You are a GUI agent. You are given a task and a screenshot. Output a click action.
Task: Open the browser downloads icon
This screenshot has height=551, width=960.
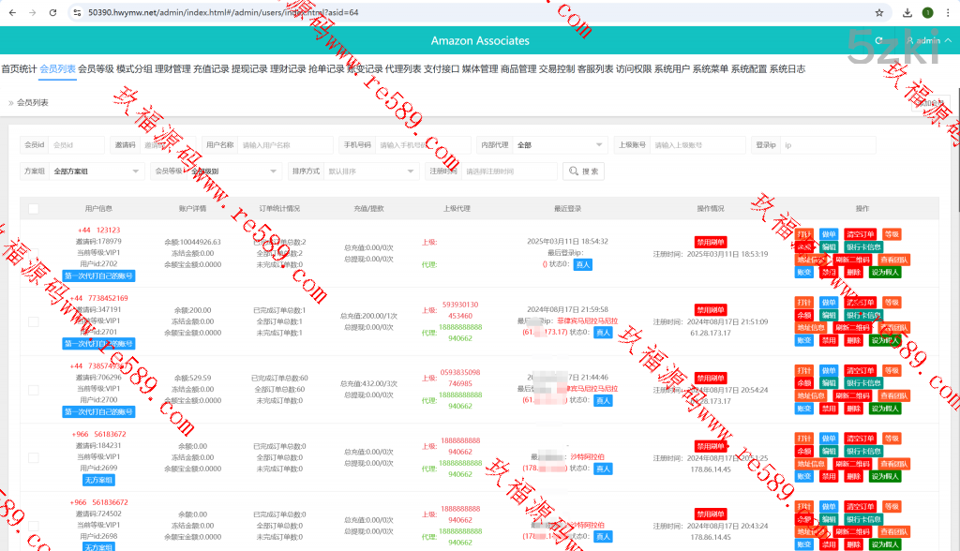tap(907, 13)
